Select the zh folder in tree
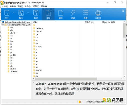This screenshot has height=105, width=127. click(x=11, y=66)
